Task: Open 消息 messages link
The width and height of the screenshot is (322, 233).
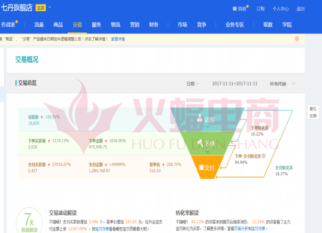Action: (x=242, y=9)
